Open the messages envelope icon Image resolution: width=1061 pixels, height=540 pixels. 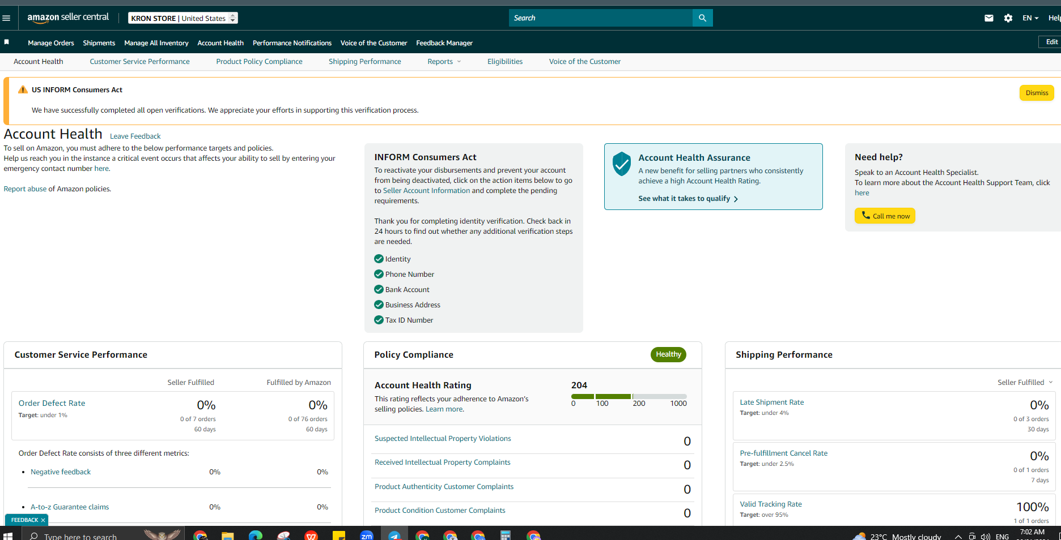click(x=989, y=18)
